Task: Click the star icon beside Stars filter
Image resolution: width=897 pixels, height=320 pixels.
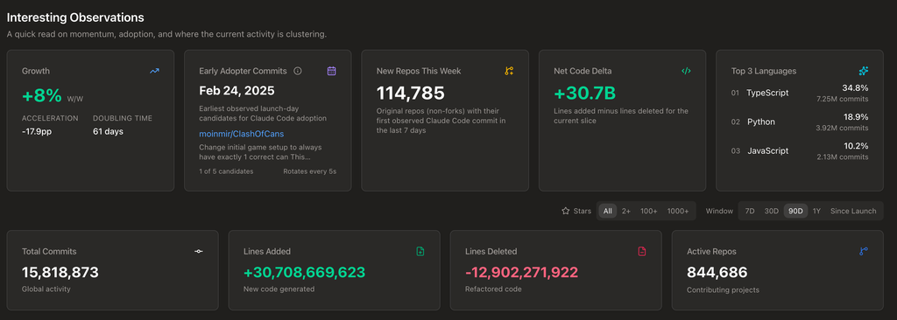Action: (x=566, y=211)
